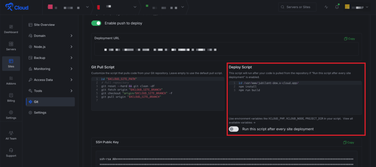Expand the Domain submenu

click(x=71, y=36)
